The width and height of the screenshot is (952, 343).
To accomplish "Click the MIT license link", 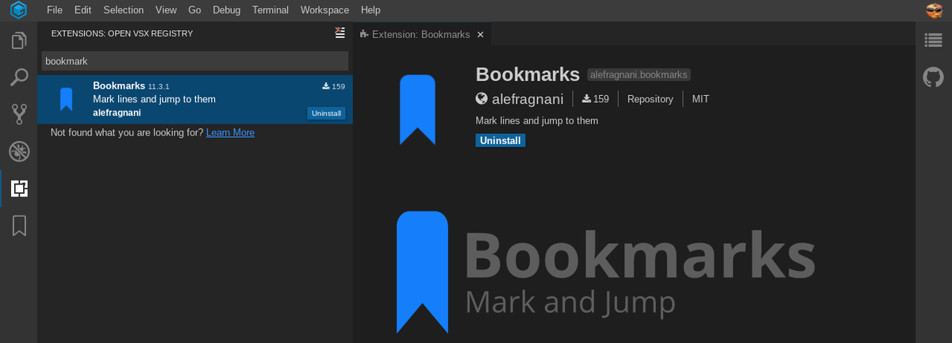I will point(701,99).
